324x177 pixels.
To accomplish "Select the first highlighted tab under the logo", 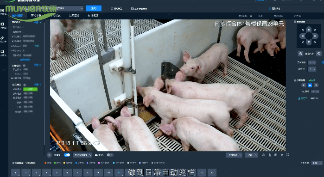I will tap(17, 15).
